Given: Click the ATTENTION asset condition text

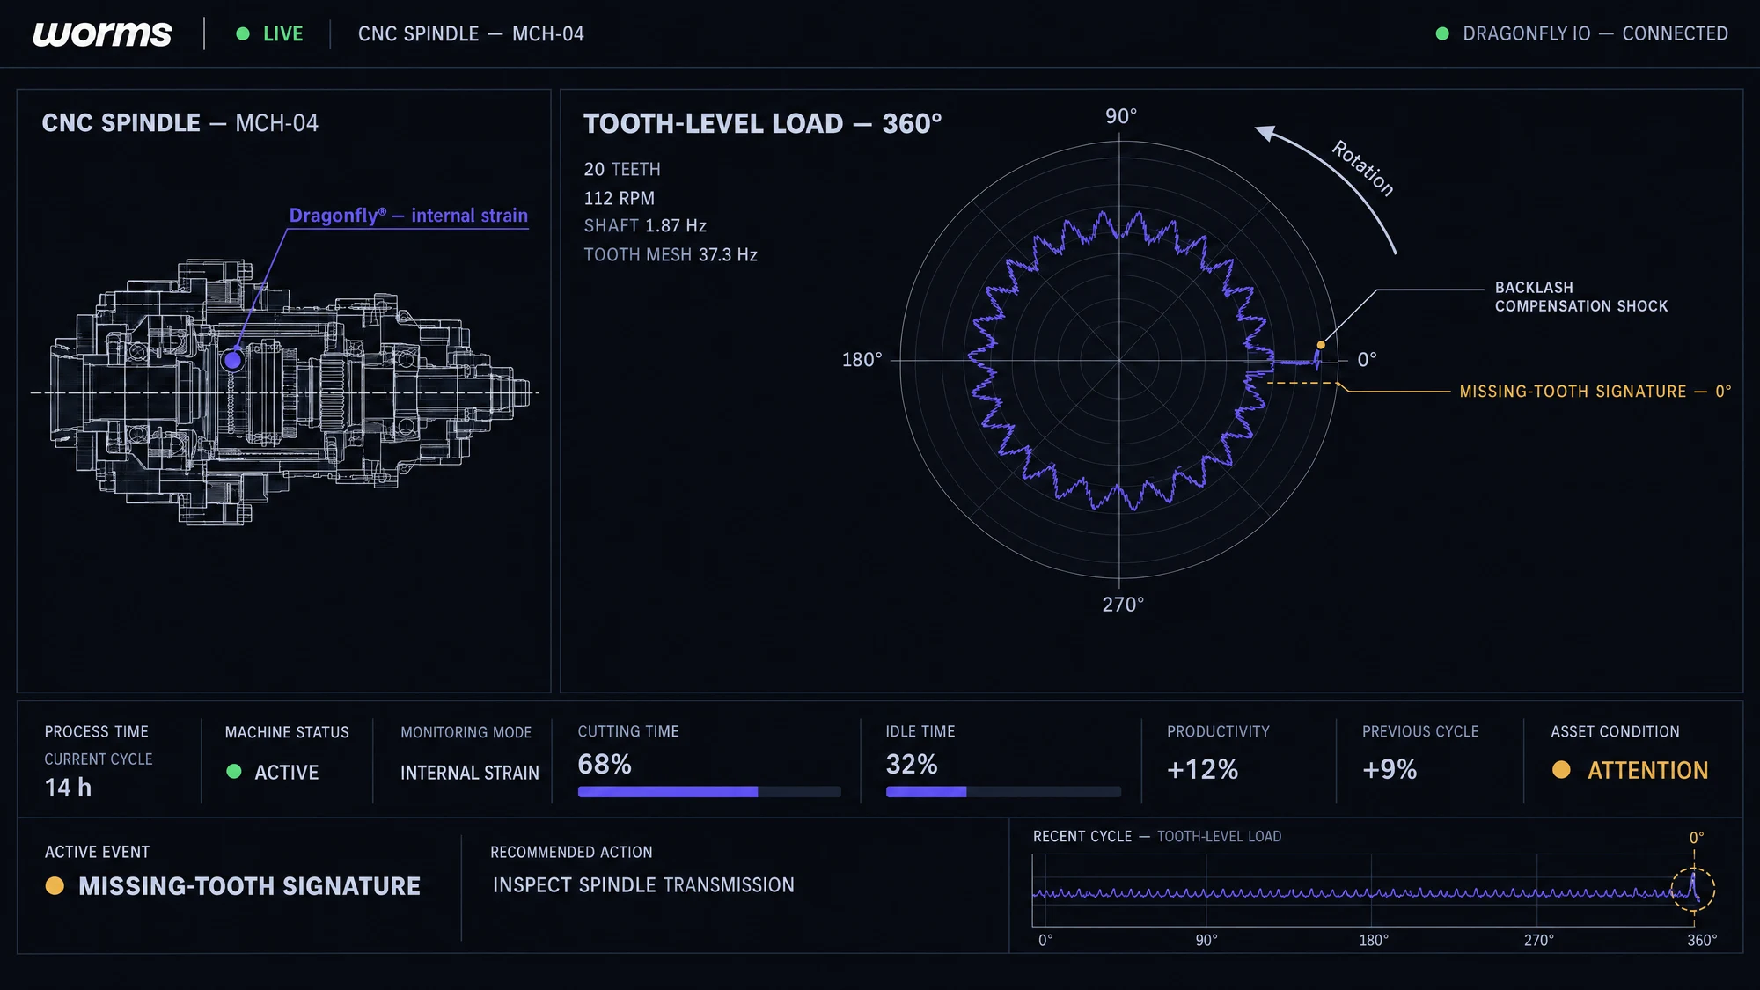Looking at the screenshot, I should [x=1648, y=771].
